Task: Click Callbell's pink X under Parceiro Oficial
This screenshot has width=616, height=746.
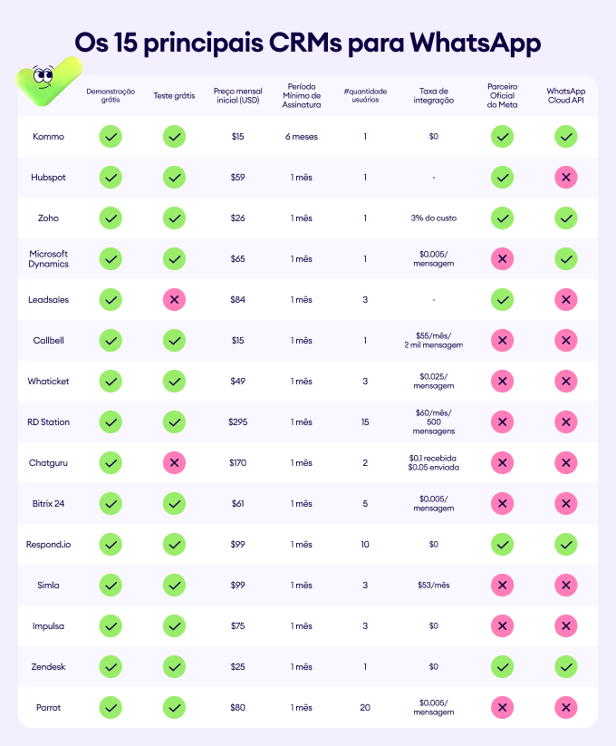Action: pos(502,340)
